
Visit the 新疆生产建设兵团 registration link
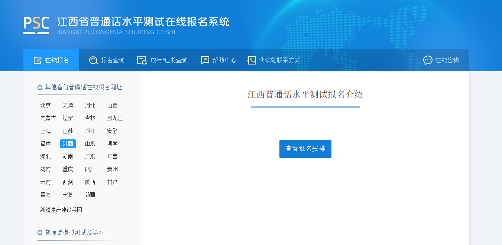pos(61,210)
